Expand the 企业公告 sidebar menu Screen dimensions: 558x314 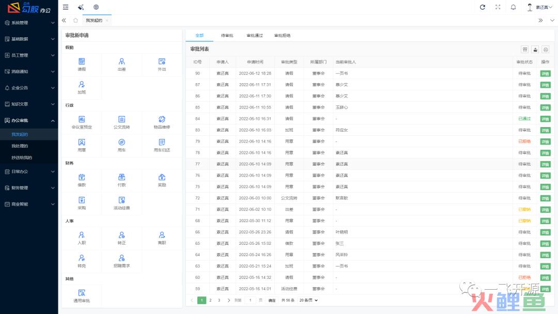(x=29, y=88)
